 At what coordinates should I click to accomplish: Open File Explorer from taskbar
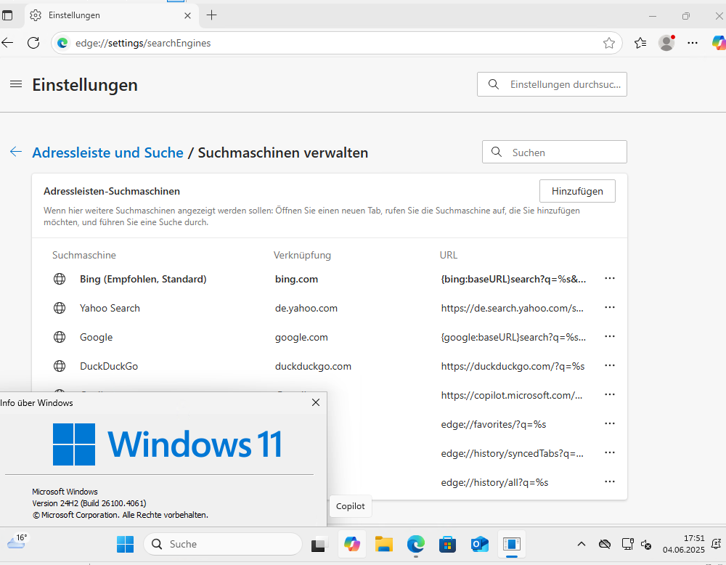[x=384, y=544]
